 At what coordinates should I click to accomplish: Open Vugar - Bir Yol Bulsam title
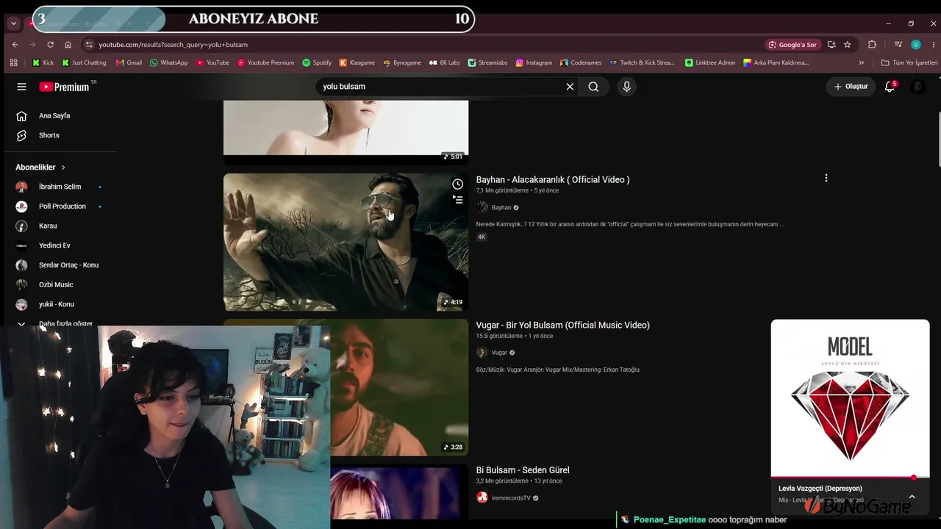[563, 325]
